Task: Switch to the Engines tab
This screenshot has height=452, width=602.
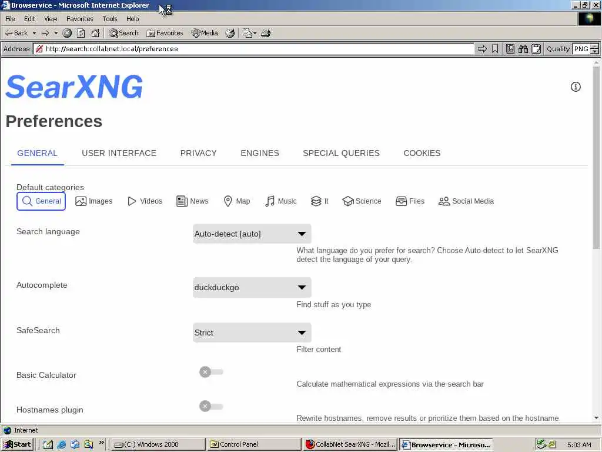Action: pos(260,153)
